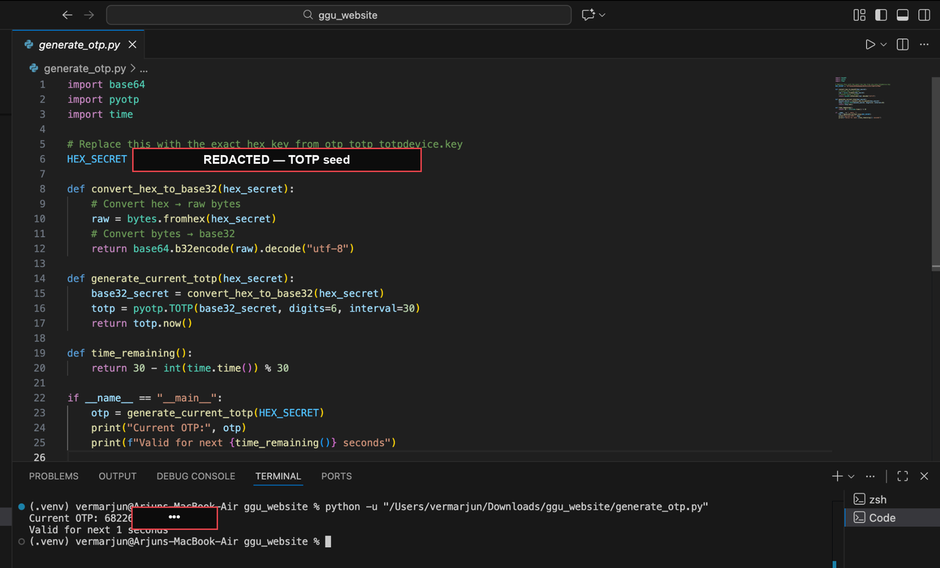The width and height of the screenshot is (940, 568).
Task: Open the Customize Layout icon
Action: point(859,15)
